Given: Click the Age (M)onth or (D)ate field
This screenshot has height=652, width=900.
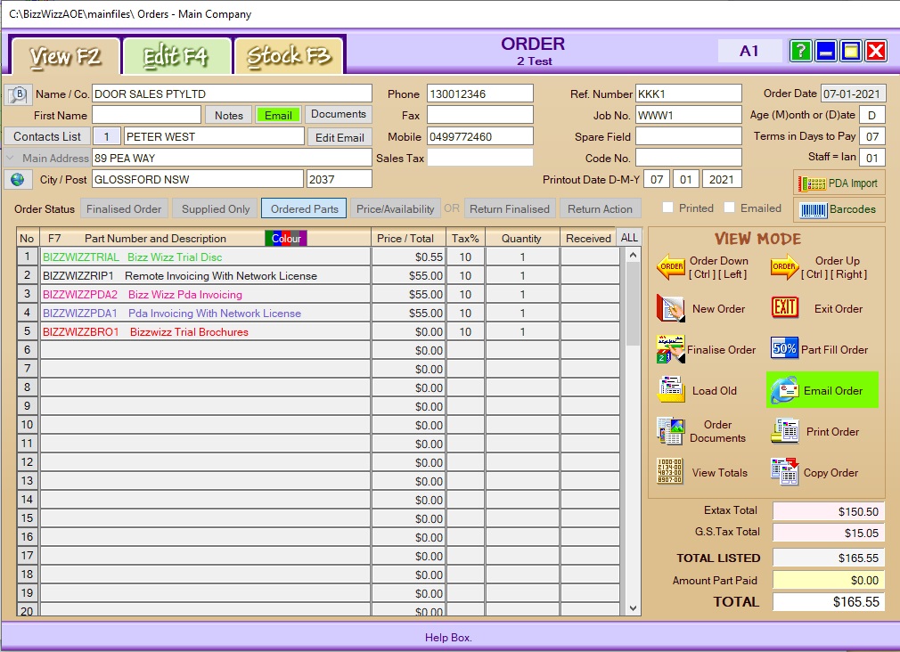Looking at the screenshot, I should (x=871, y=115).
